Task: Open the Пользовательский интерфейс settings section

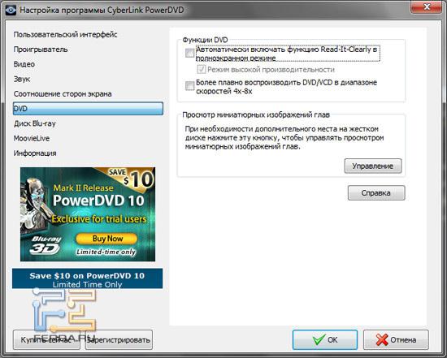Action: [x=65, y=35]
